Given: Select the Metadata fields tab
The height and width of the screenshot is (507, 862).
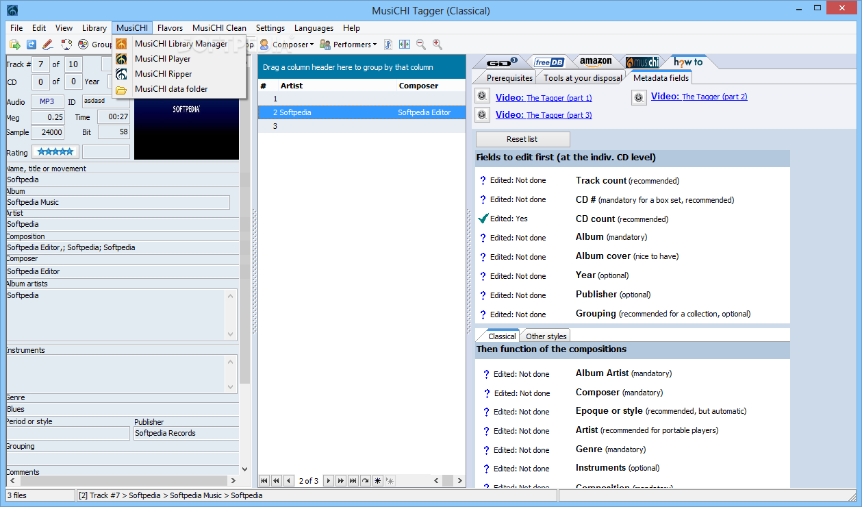Looking at the screenshot, I should click(661, 77).
